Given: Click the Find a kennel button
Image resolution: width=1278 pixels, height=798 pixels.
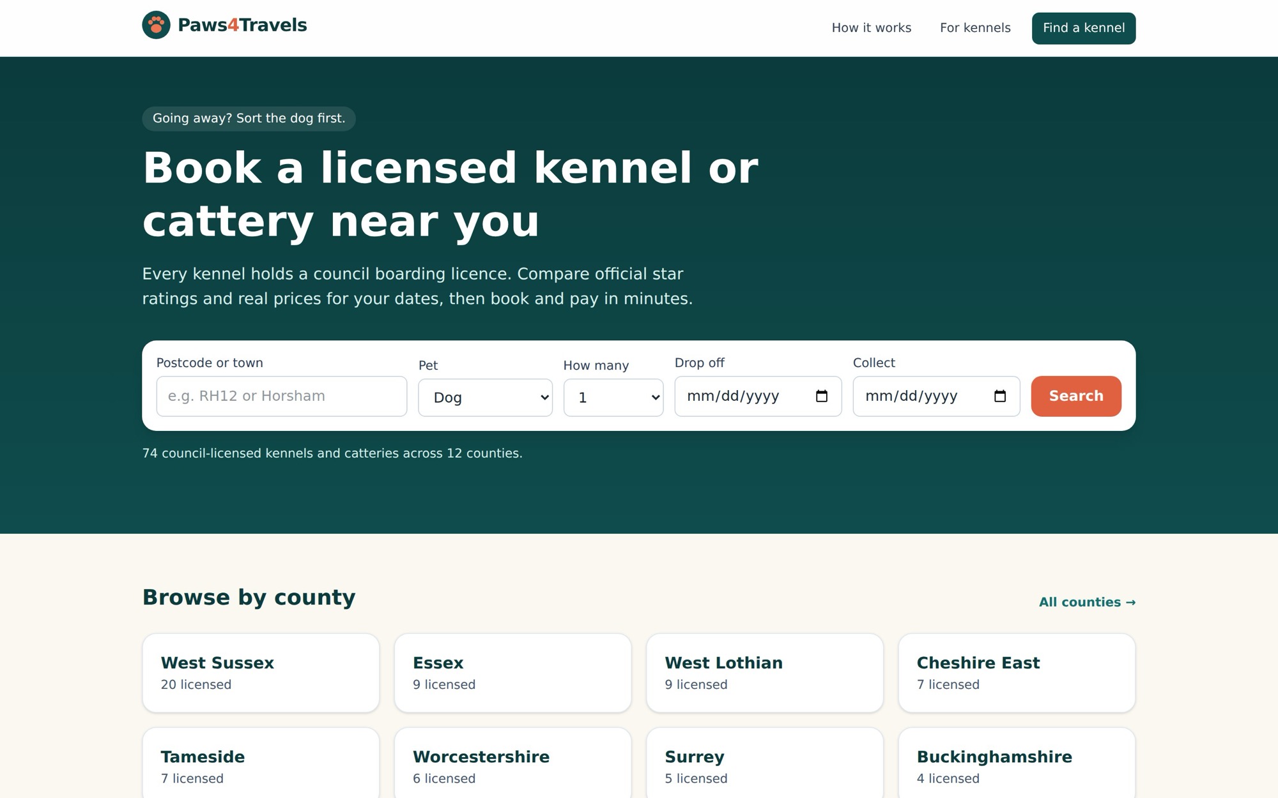Looking at the screenshot, I should 1084,28.
